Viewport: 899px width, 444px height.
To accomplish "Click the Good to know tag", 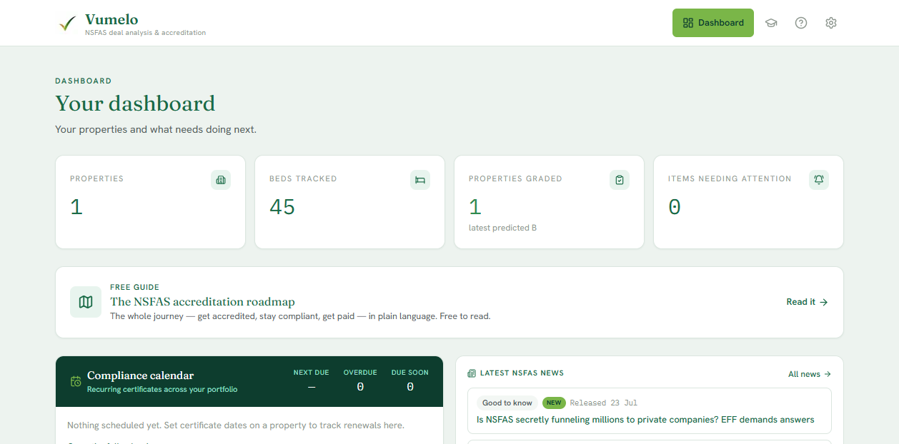I will tap(507, 403).
